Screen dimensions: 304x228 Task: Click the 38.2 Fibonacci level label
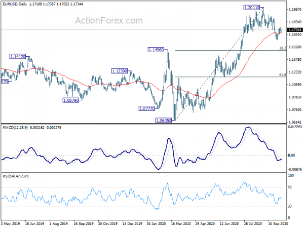[283, 48]
